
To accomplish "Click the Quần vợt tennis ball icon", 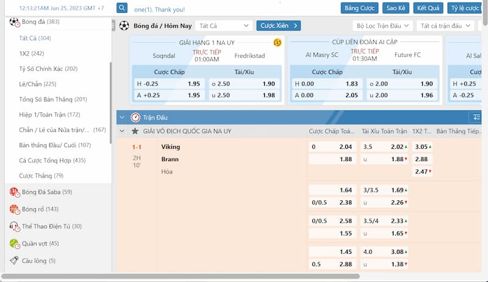I will coord(15,244).
